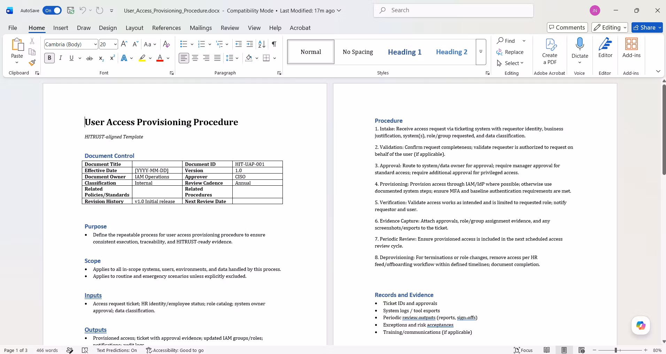
Task: Toggle AutoSave switch off
Action: point(52,10)
